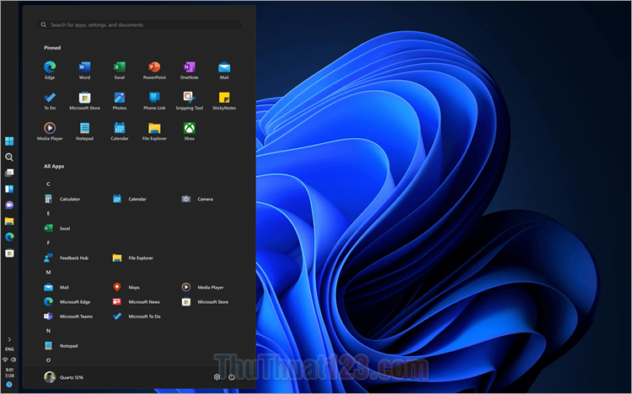Launch Maps from the All Apps list
This screenshot has height=394, width=632.
tap(126, 287)
